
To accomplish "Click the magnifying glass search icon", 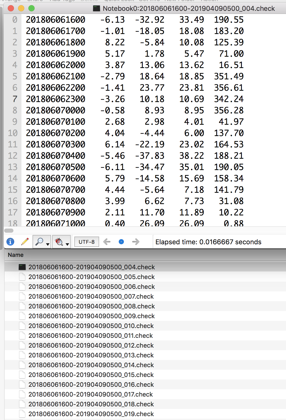I will (39, 242).
